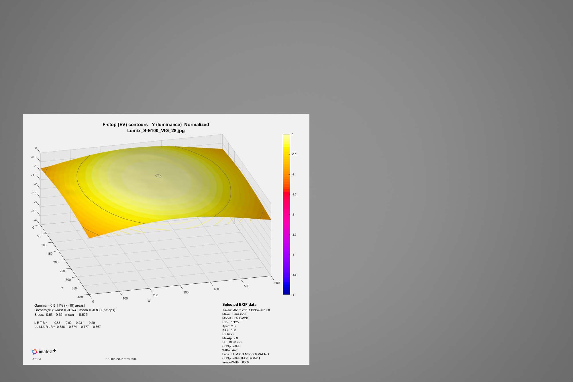Click the colorbar tick label '-1.5'
The height and width of the screenshot is (382, 573).
point(294,194)
